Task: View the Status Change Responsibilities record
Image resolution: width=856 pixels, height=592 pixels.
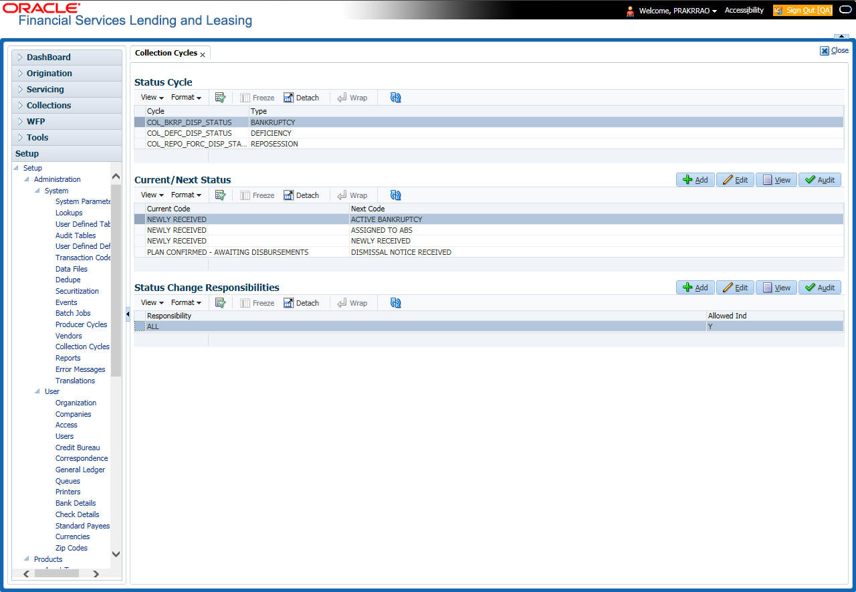Action: click(776, 288)
